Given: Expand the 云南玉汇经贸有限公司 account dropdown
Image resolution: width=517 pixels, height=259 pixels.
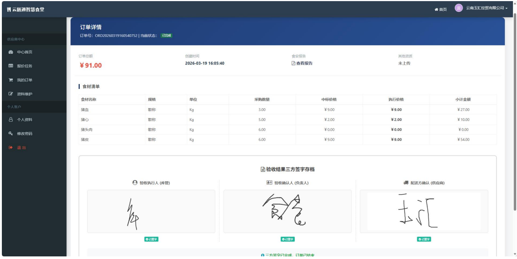Looking at the screenshot, I should 487,8.
